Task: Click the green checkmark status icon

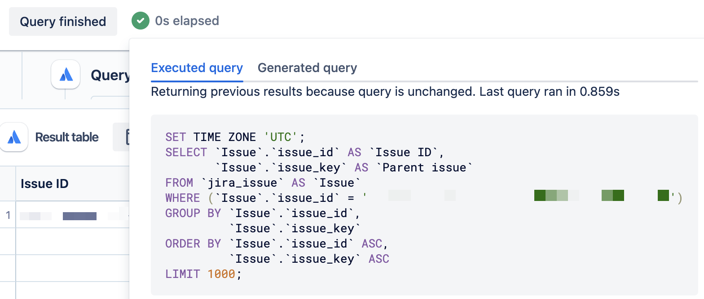Action: [140, 21]
